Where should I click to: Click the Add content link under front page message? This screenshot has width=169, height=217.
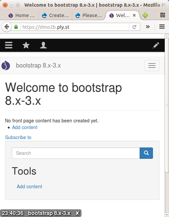tap(25, 127)
